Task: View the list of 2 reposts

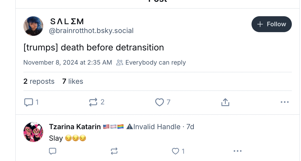Action: [39, 81]
